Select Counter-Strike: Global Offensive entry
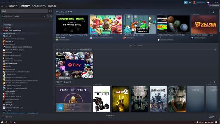 (x=16, y=83)
